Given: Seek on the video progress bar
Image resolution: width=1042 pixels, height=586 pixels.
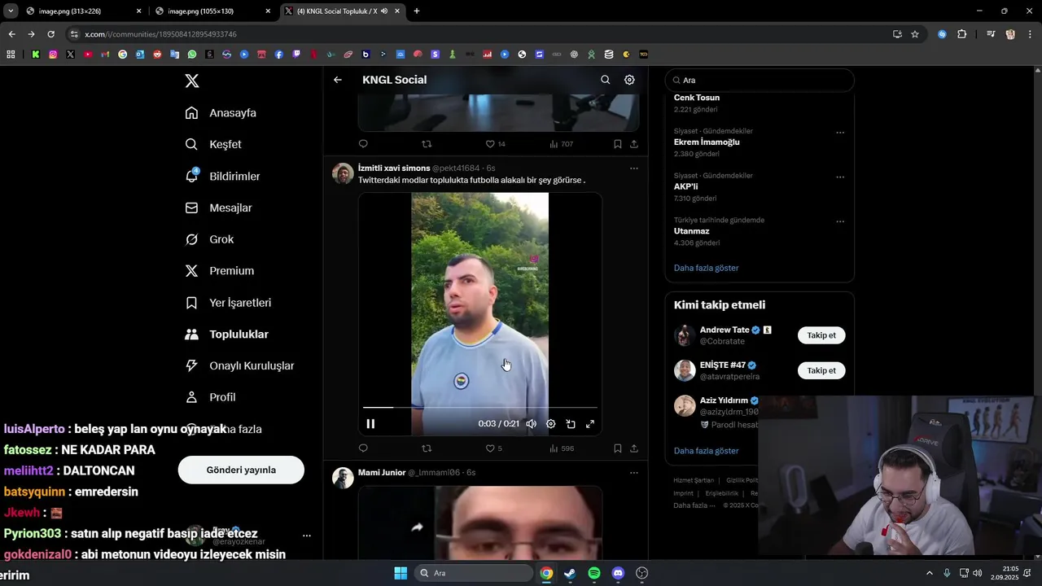Looking at the screenshot, I should tap(480, 407).
